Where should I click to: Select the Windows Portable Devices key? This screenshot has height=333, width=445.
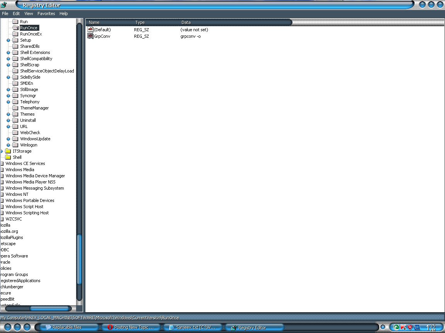pyautogui.click(x=30, y=200)
